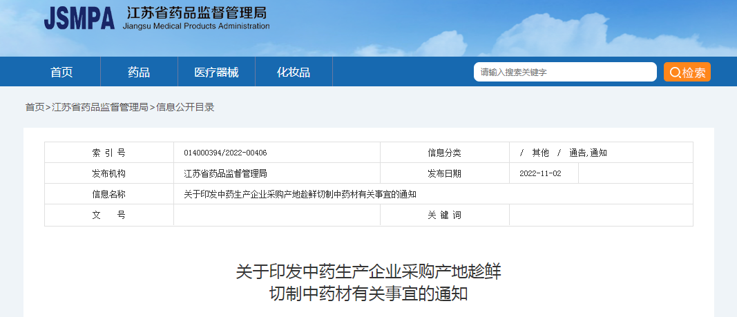Click the 发布机构 label cell

pyautogui.click(x=109, y=173)
